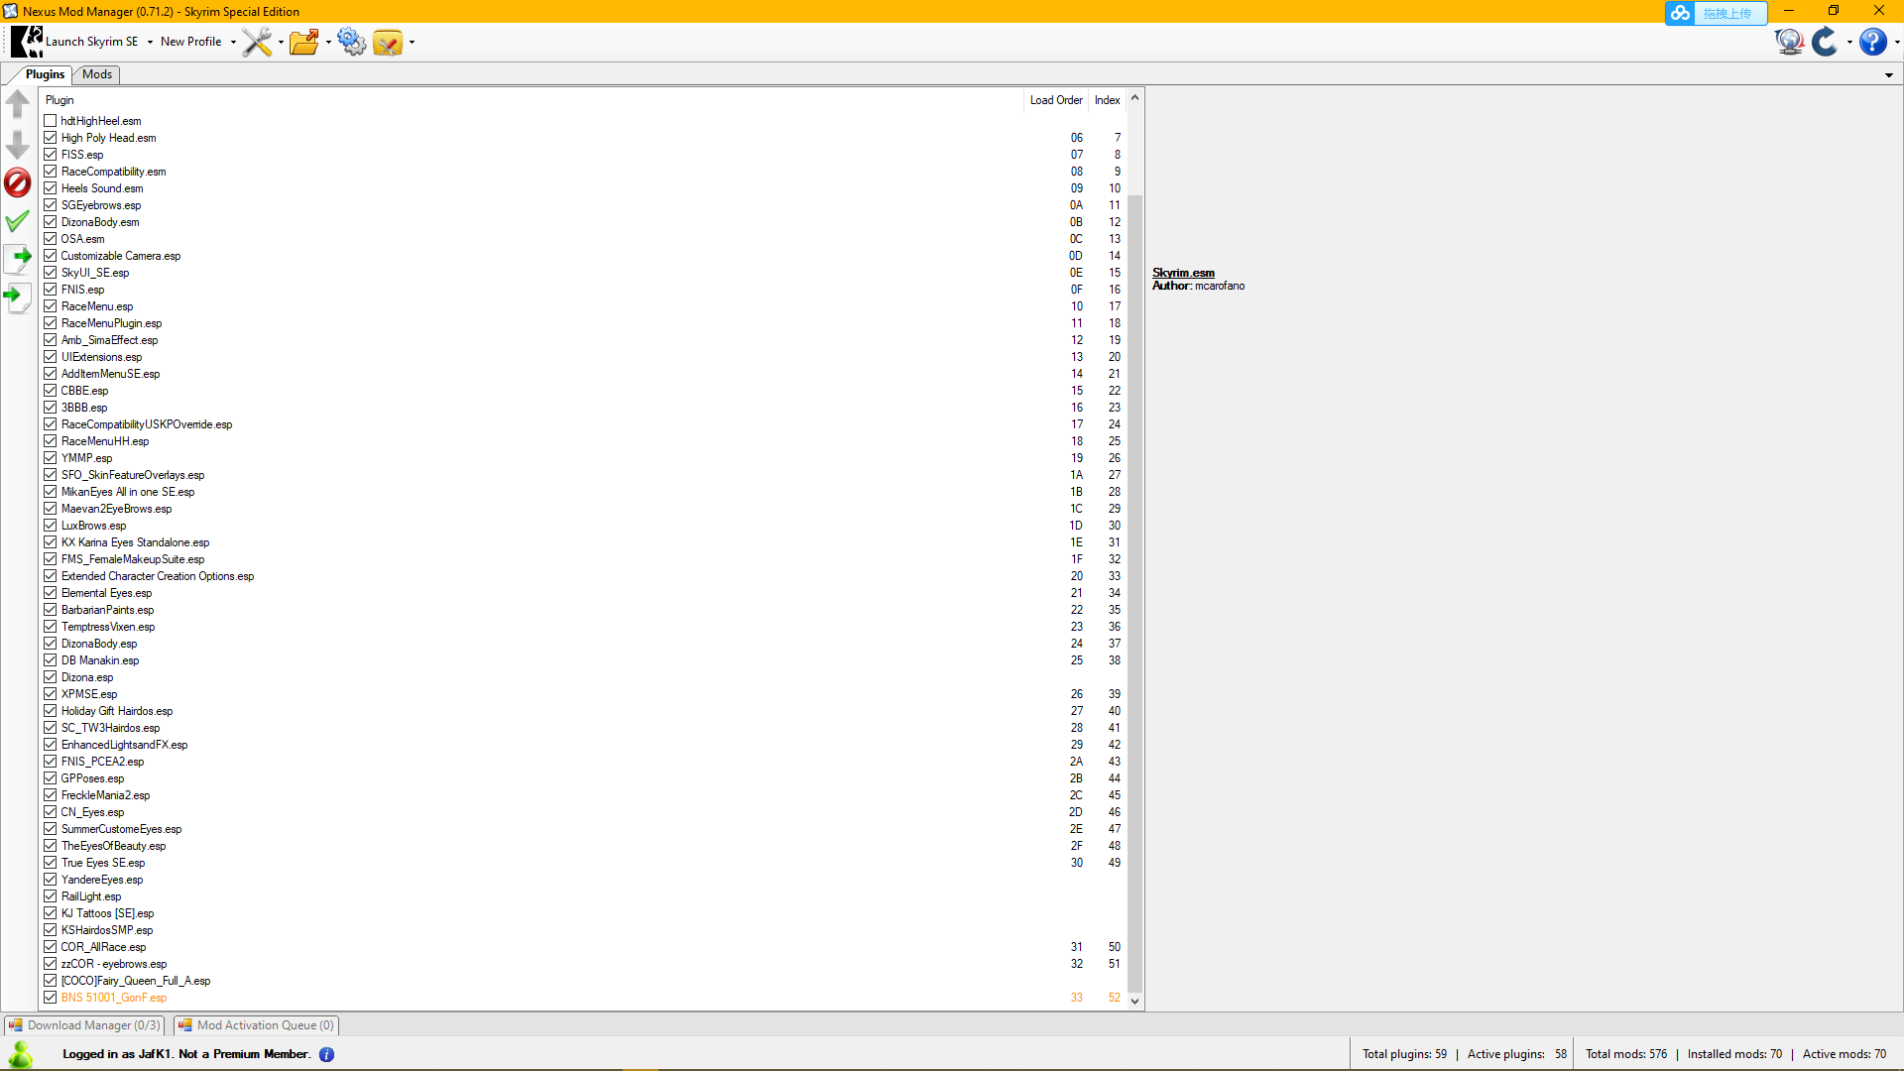This screenshot has width=1904, height=1071.
Task: Open the tab list dropdown arrow at right
Action: (1889, 75)
